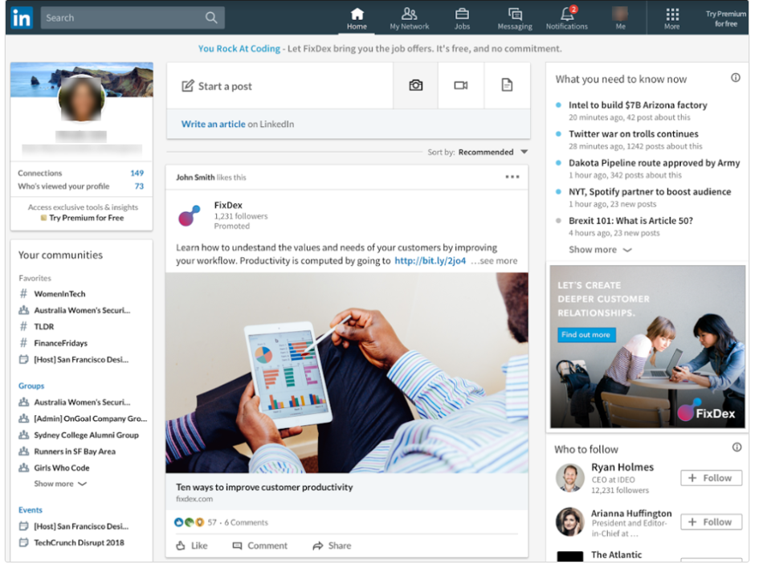Follow Ryan Holmes
This screenshot has width=759, height=564.
point(711,478)
